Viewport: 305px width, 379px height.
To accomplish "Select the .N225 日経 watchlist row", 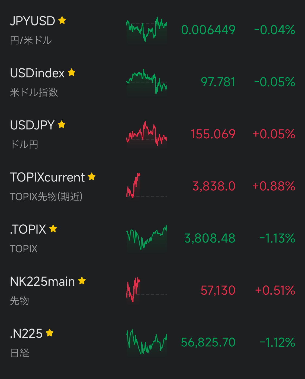I will [152, 342].
